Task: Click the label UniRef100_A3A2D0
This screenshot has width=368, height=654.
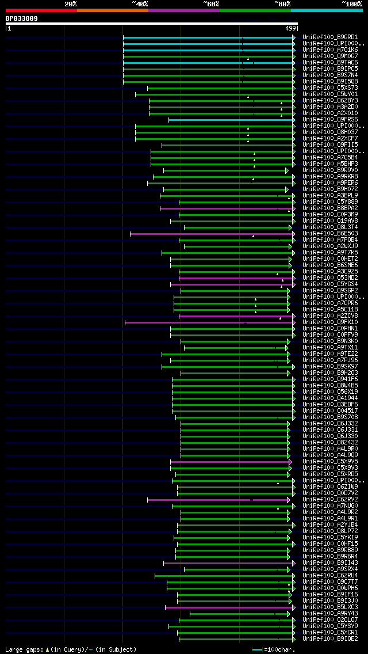Action: click(330, 107)
